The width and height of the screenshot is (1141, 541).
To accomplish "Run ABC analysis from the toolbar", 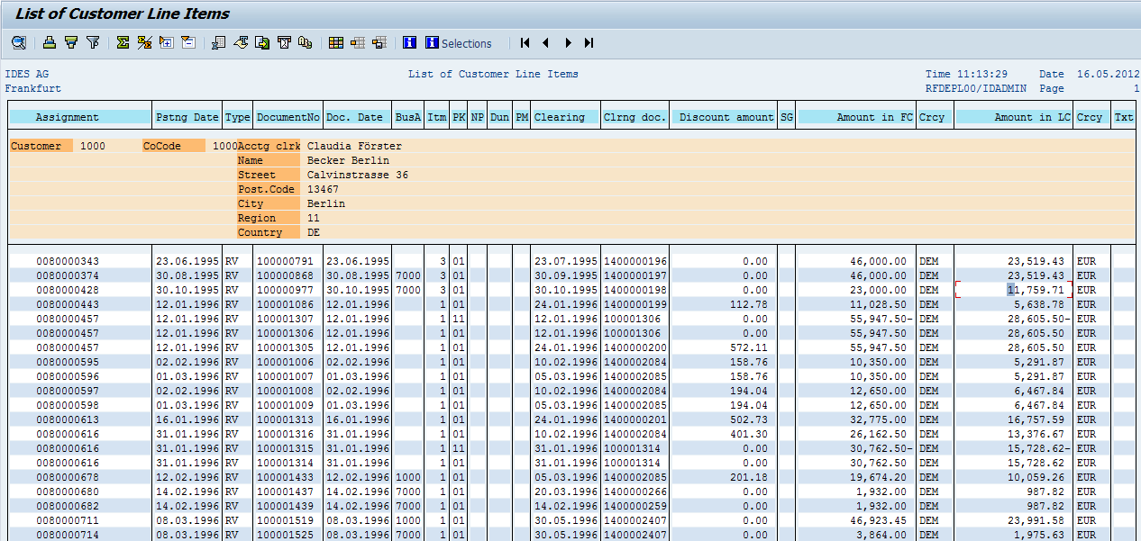I will click(x=304, y=42).
